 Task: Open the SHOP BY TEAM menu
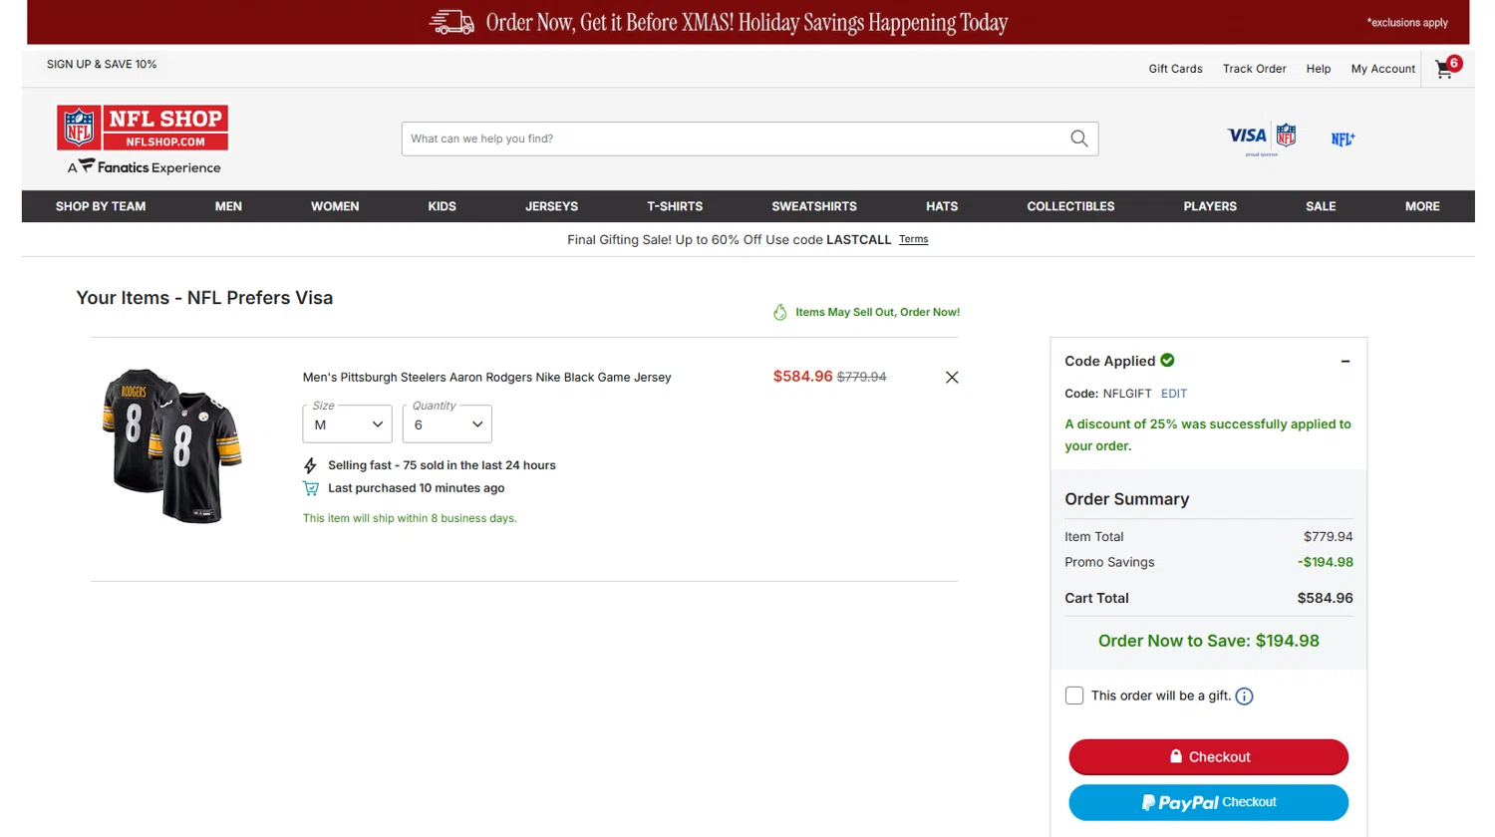click(101, 206)
